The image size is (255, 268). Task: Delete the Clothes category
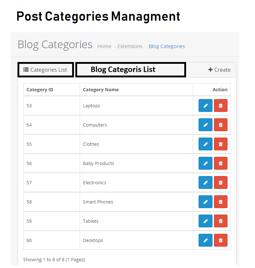point(221,144)
